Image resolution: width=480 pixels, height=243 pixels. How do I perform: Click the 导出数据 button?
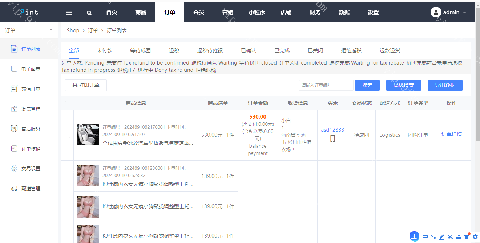tap(445, 85)
